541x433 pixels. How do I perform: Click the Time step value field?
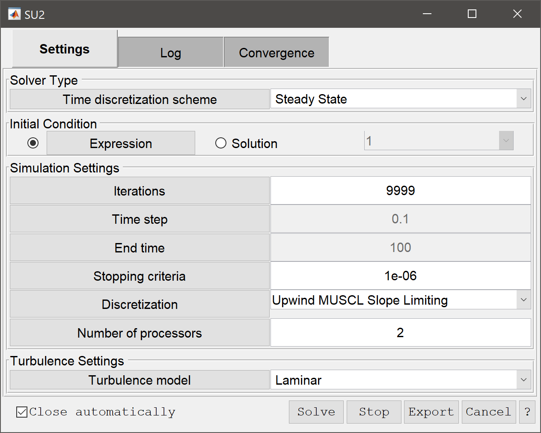tap(401, 219)
